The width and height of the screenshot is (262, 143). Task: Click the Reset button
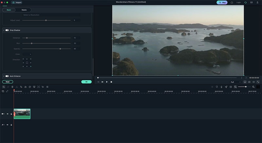(8, 82)
